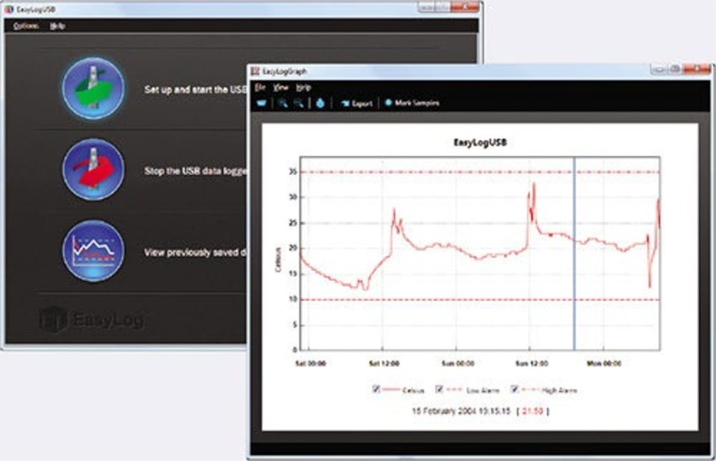
Task: Click the green set up and start logger icon
Action: (93, 89)
